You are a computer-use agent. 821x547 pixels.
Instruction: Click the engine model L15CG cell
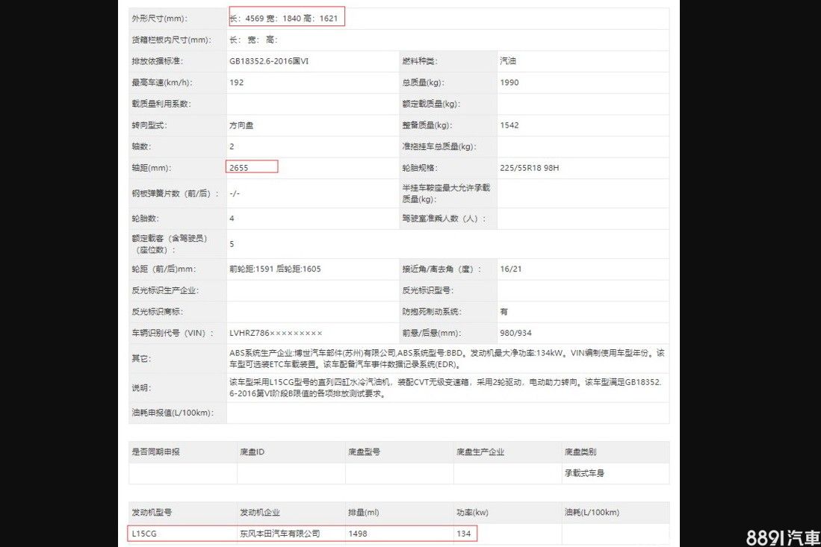[x=144, y=534]
